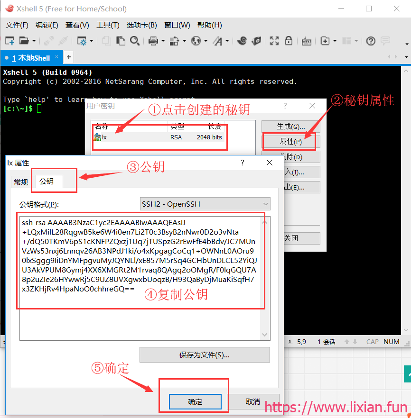
Task: Close the 本地Shell tab with its x
Action: (56, 57)
